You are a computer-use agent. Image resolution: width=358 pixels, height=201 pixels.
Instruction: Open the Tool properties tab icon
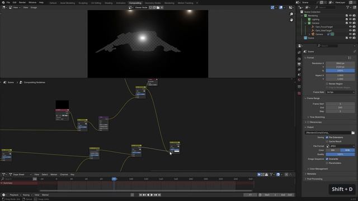[x=299, y=52]
